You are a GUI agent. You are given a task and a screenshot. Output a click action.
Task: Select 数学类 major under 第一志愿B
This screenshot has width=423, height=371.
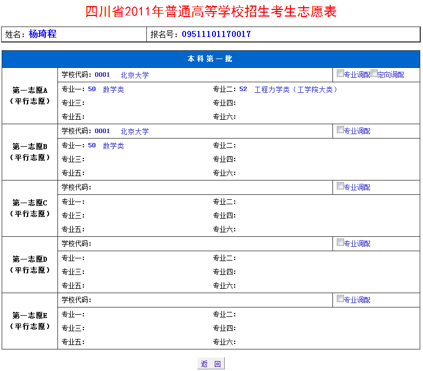[x=113, y=146]
